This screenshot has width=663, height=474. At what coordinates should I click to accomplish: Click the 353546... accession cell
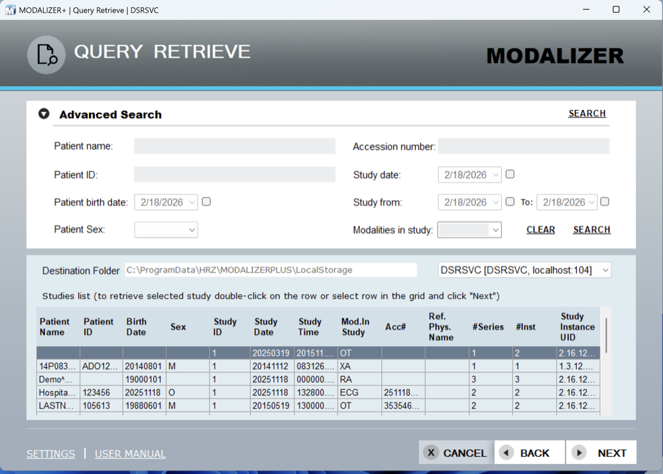point(403,406)
